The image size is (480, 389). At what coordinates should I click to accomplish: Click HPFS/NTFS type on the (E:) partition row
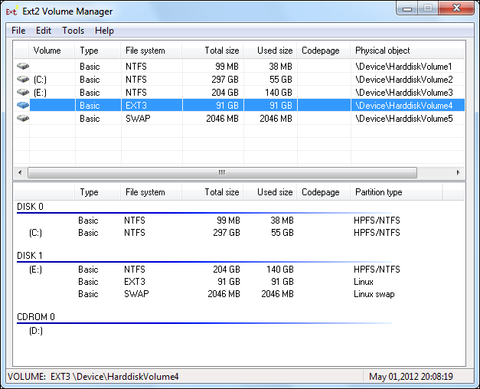point(377,270)
